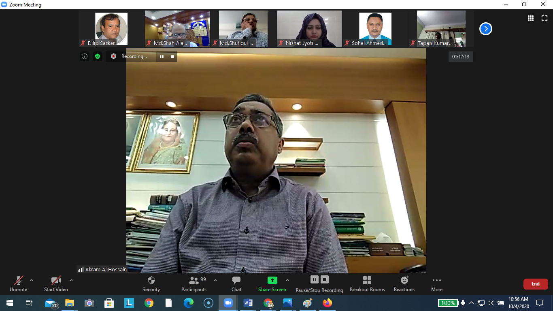Screen dimensions: 553x311
Task: Click the 100% battery indicator
Action: (x=448, y=303)
